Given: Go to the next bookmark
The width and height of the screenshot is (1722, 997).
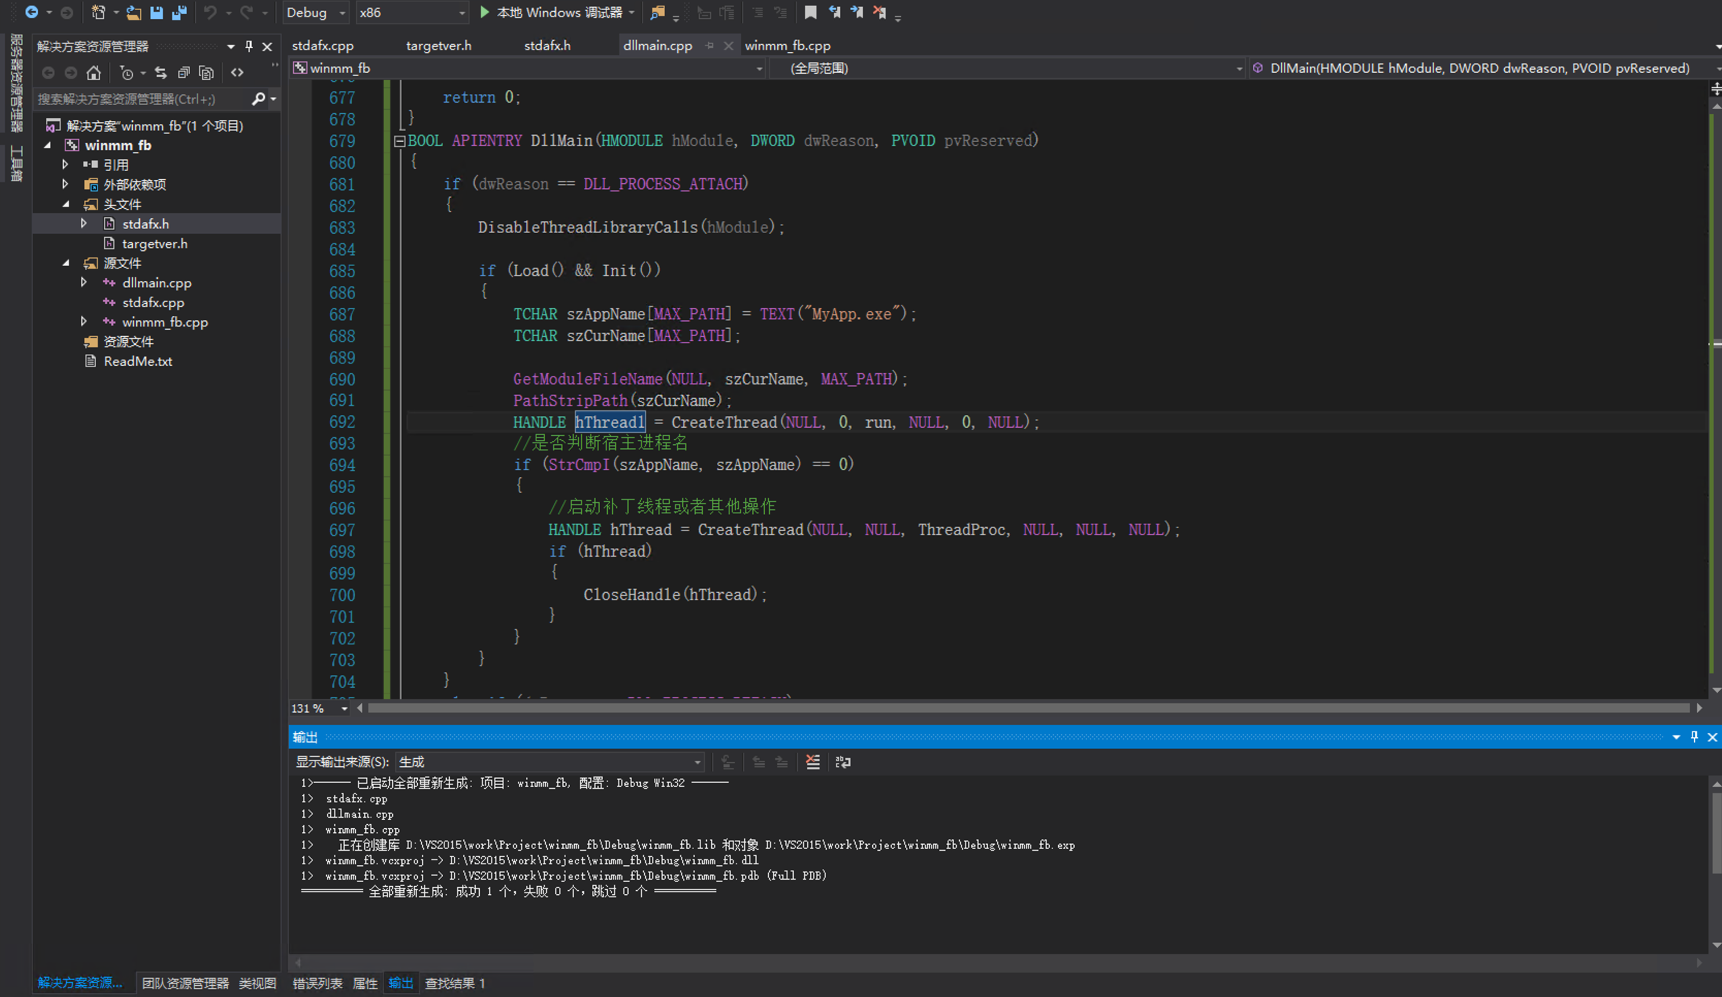Looking at the screenshot, I should click(857, 12).
